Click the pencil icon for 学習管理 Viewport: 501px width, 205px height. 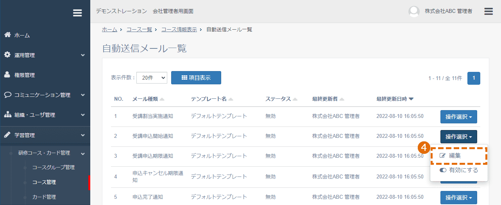pyautogui.click(x=7, y=135)
